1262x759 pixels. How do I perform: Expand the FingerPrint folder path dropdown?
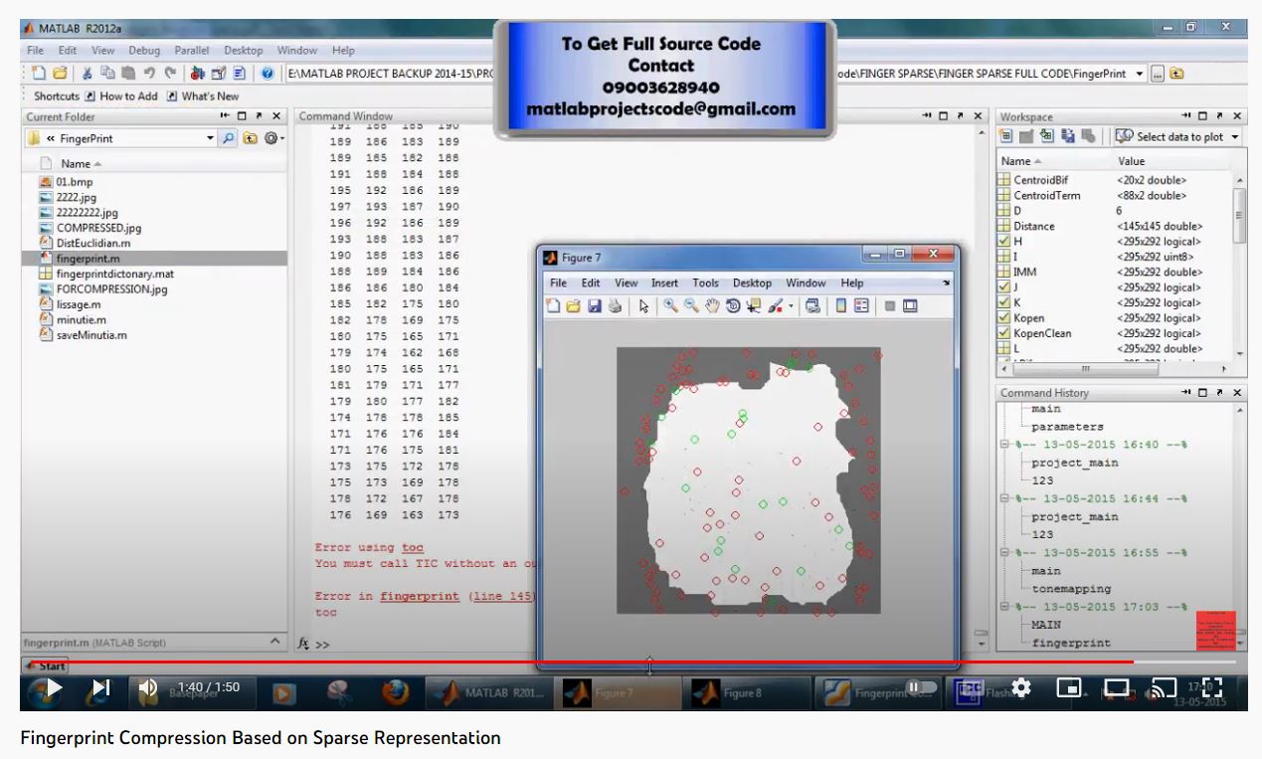210,138
